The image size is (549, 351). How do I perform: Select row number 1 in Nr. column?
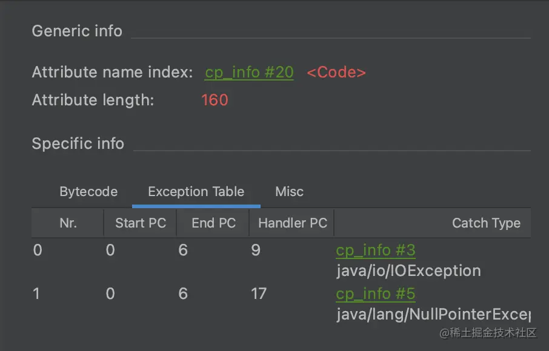coord(38,294)
